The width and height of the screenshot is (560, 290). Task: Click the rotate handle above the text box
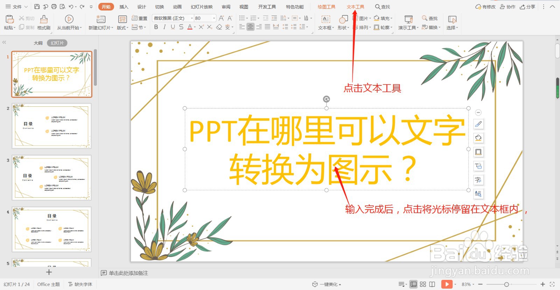pos(326,99)
